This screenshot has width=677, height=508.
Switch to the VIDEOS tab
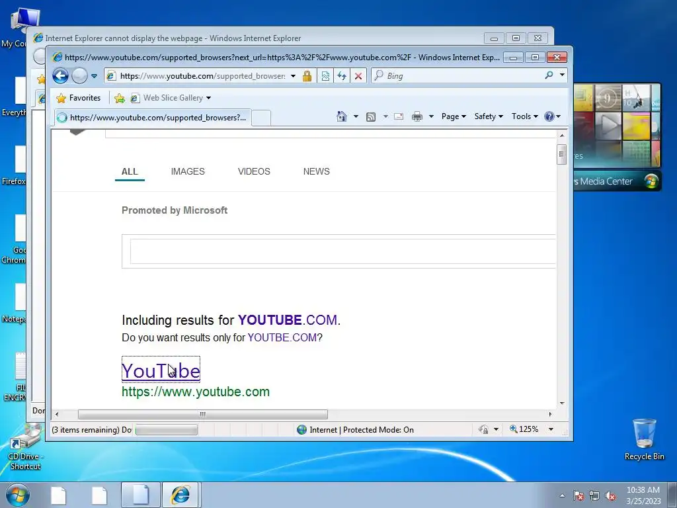254,171
